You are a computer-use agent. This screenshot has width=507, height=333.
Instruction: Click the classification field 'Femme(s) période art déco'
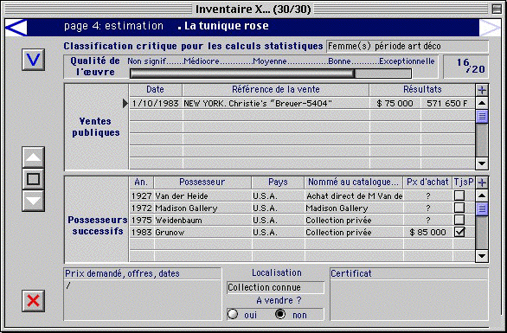(408, 46)
